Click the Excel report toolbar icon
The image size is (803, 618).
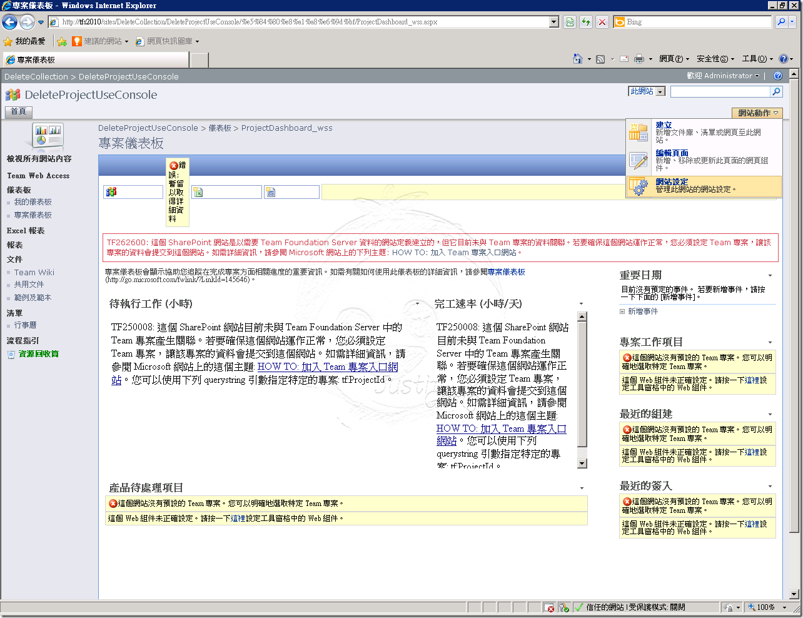198,192
